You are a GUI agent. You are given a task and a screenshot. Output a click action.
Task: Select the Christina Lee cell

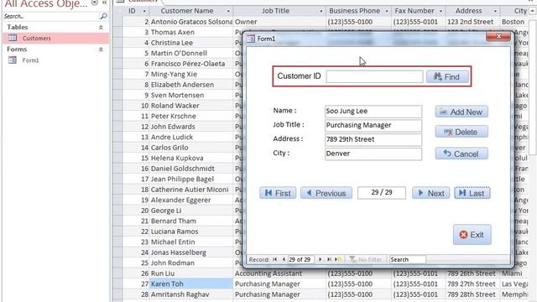point(191,43)
